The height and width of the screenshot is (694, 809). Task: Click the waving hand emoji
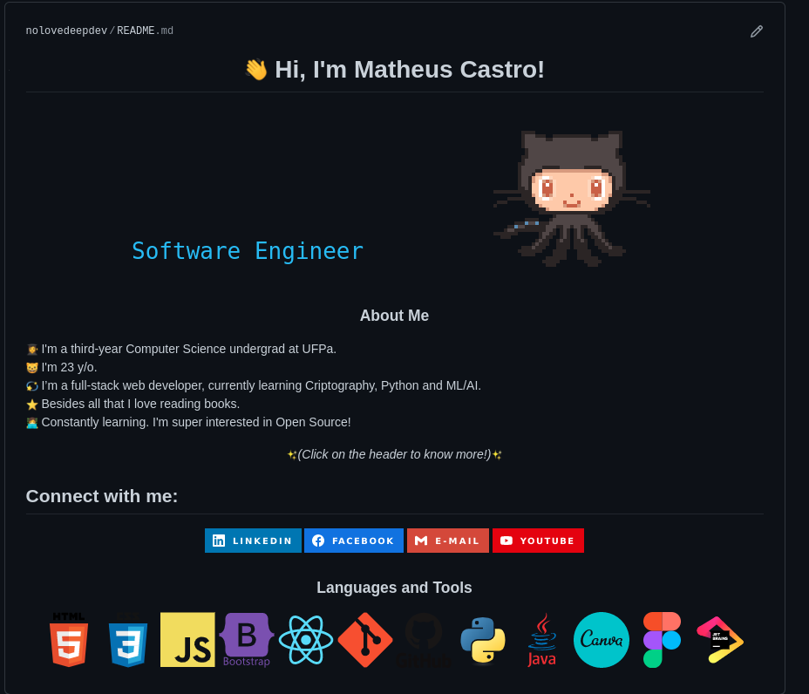click(256, 70)
